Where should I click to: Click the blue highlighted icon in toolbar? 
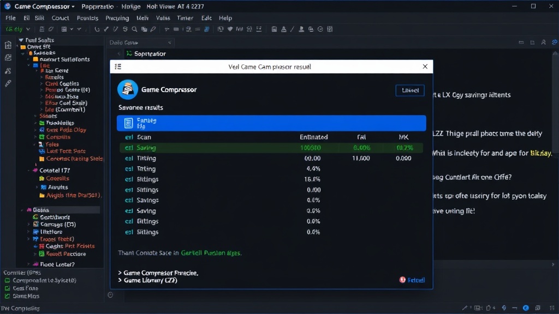pos(207,29)
